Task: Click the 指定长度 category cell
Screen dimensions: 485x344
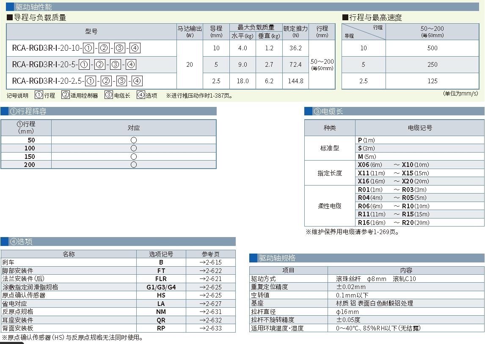Action: coord(330,173)
